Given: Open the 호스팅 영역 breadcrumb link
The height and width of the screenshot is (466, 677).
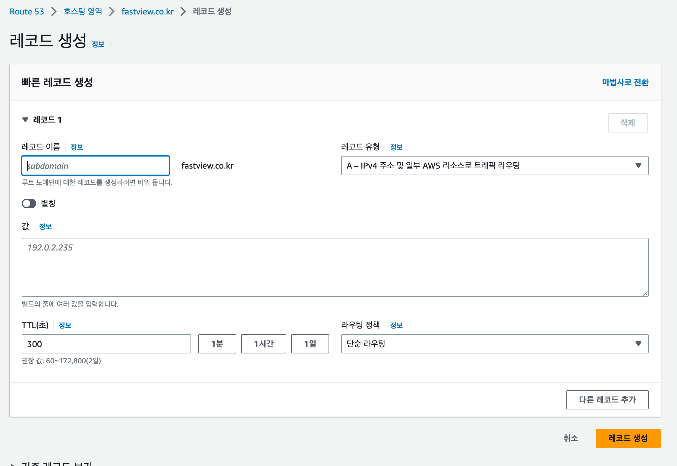Looking at the screenshot, I should click(83, 11).
